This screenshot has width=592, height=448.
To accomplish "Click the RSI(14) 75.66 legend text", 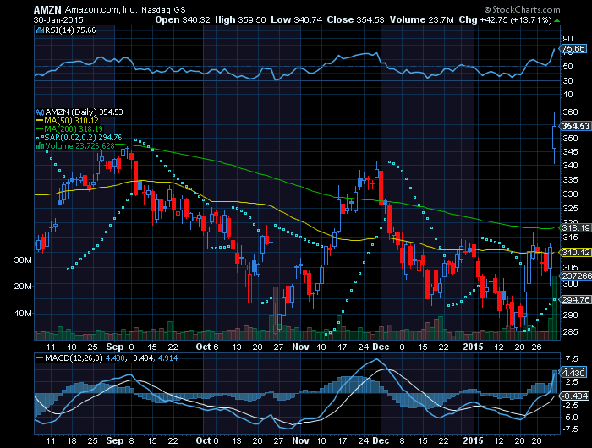I will coord(70,30).
